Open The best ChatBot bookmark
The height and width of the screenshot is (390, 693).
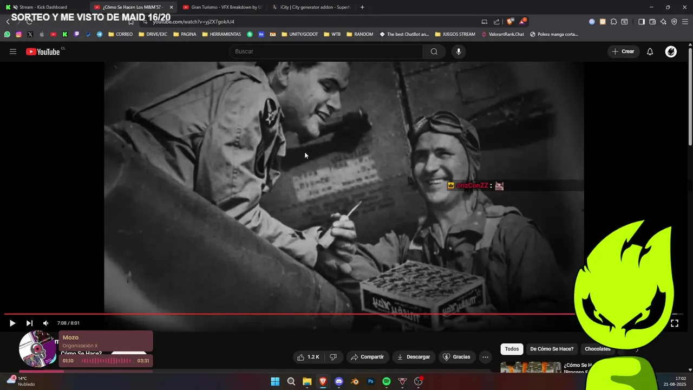tap(404, 34)
